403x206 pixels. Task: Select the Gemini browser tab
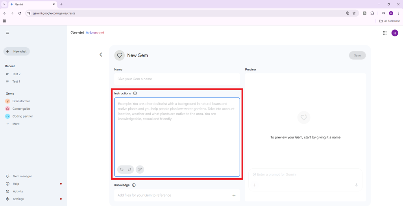click(33, 4)
